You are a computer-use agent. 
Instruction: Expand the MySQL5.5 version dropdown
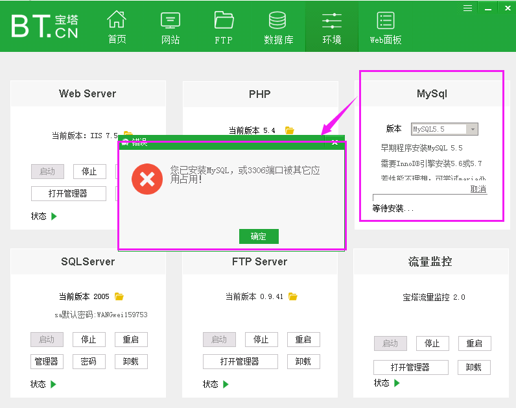click(x=473, y=129)
